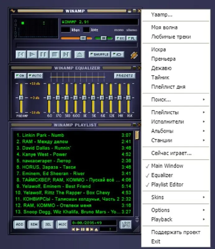Toggle the PL playlist window button

coord(132,38)
